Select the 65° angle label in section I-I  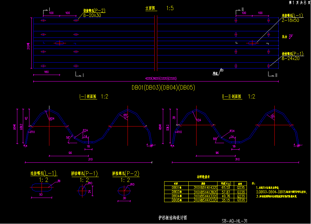pos(125,116)
